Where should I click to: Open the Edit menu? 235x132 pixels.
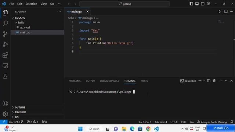pyautogui.click(x=19, y=4)
